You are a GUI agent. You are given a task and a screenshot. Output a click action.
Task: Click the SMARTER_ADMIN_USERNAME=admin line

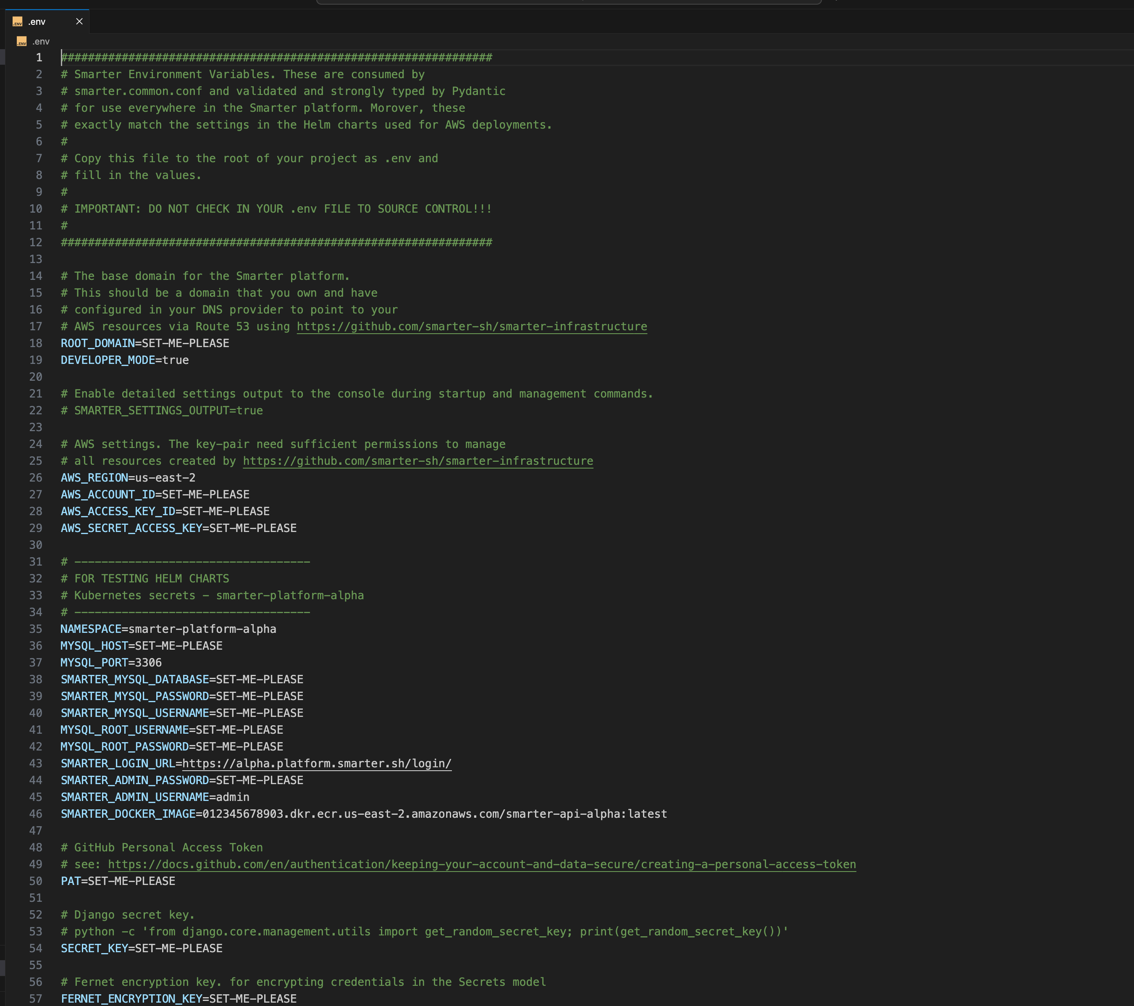click(155, 797)
